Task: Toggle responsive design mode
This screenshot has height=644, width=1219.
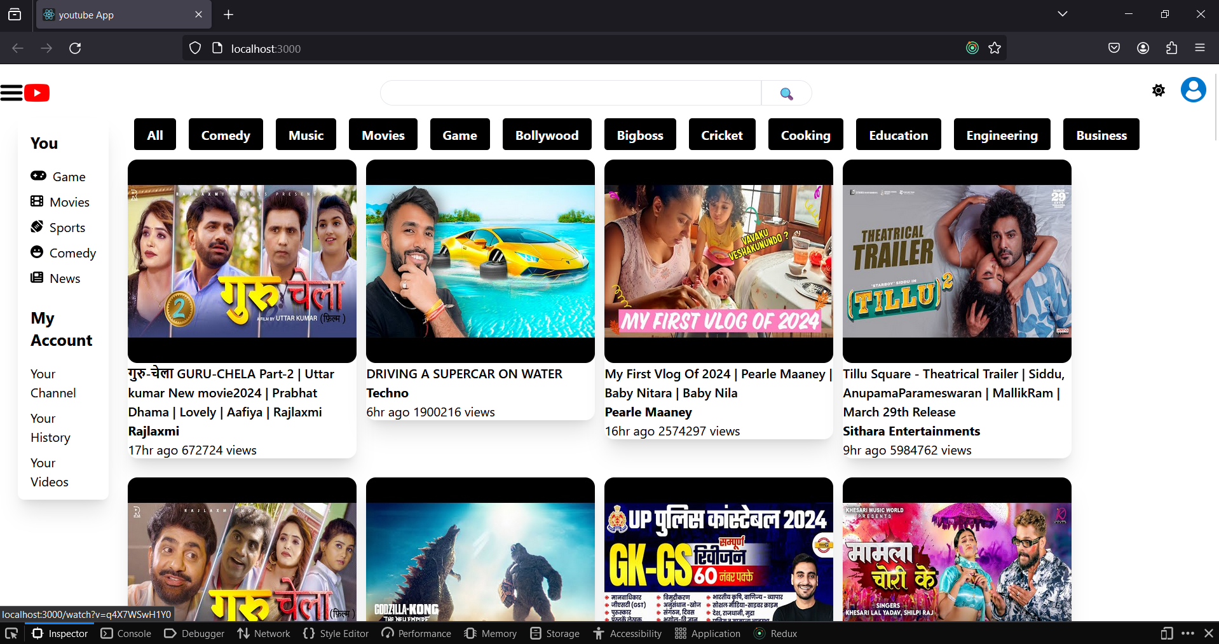Action: pos(1166,633)
